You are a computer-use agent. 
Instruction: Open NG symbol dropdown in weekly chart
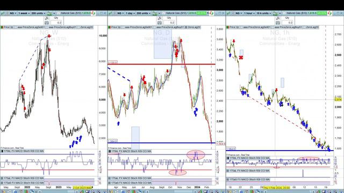point(13,13)
